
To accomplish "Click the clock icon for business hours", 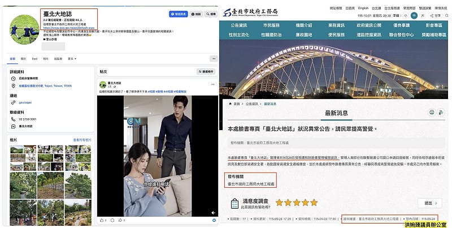I will pos(13,79).
